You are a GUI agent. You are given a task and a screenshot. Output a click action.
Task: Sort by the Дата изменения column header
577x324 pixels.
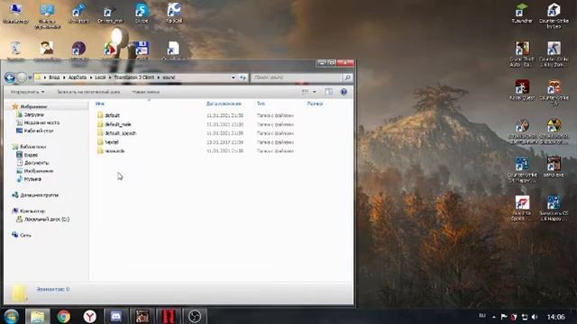(224, 104)
